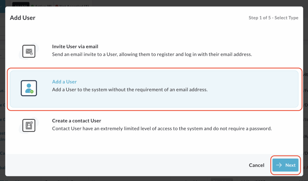
Task: Click the green status dot beside Active
Action: 32,6
